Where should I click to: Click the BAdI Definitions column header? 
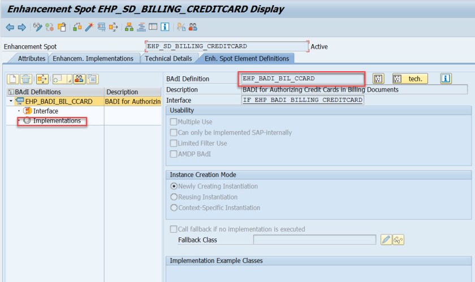click(55, 92)
